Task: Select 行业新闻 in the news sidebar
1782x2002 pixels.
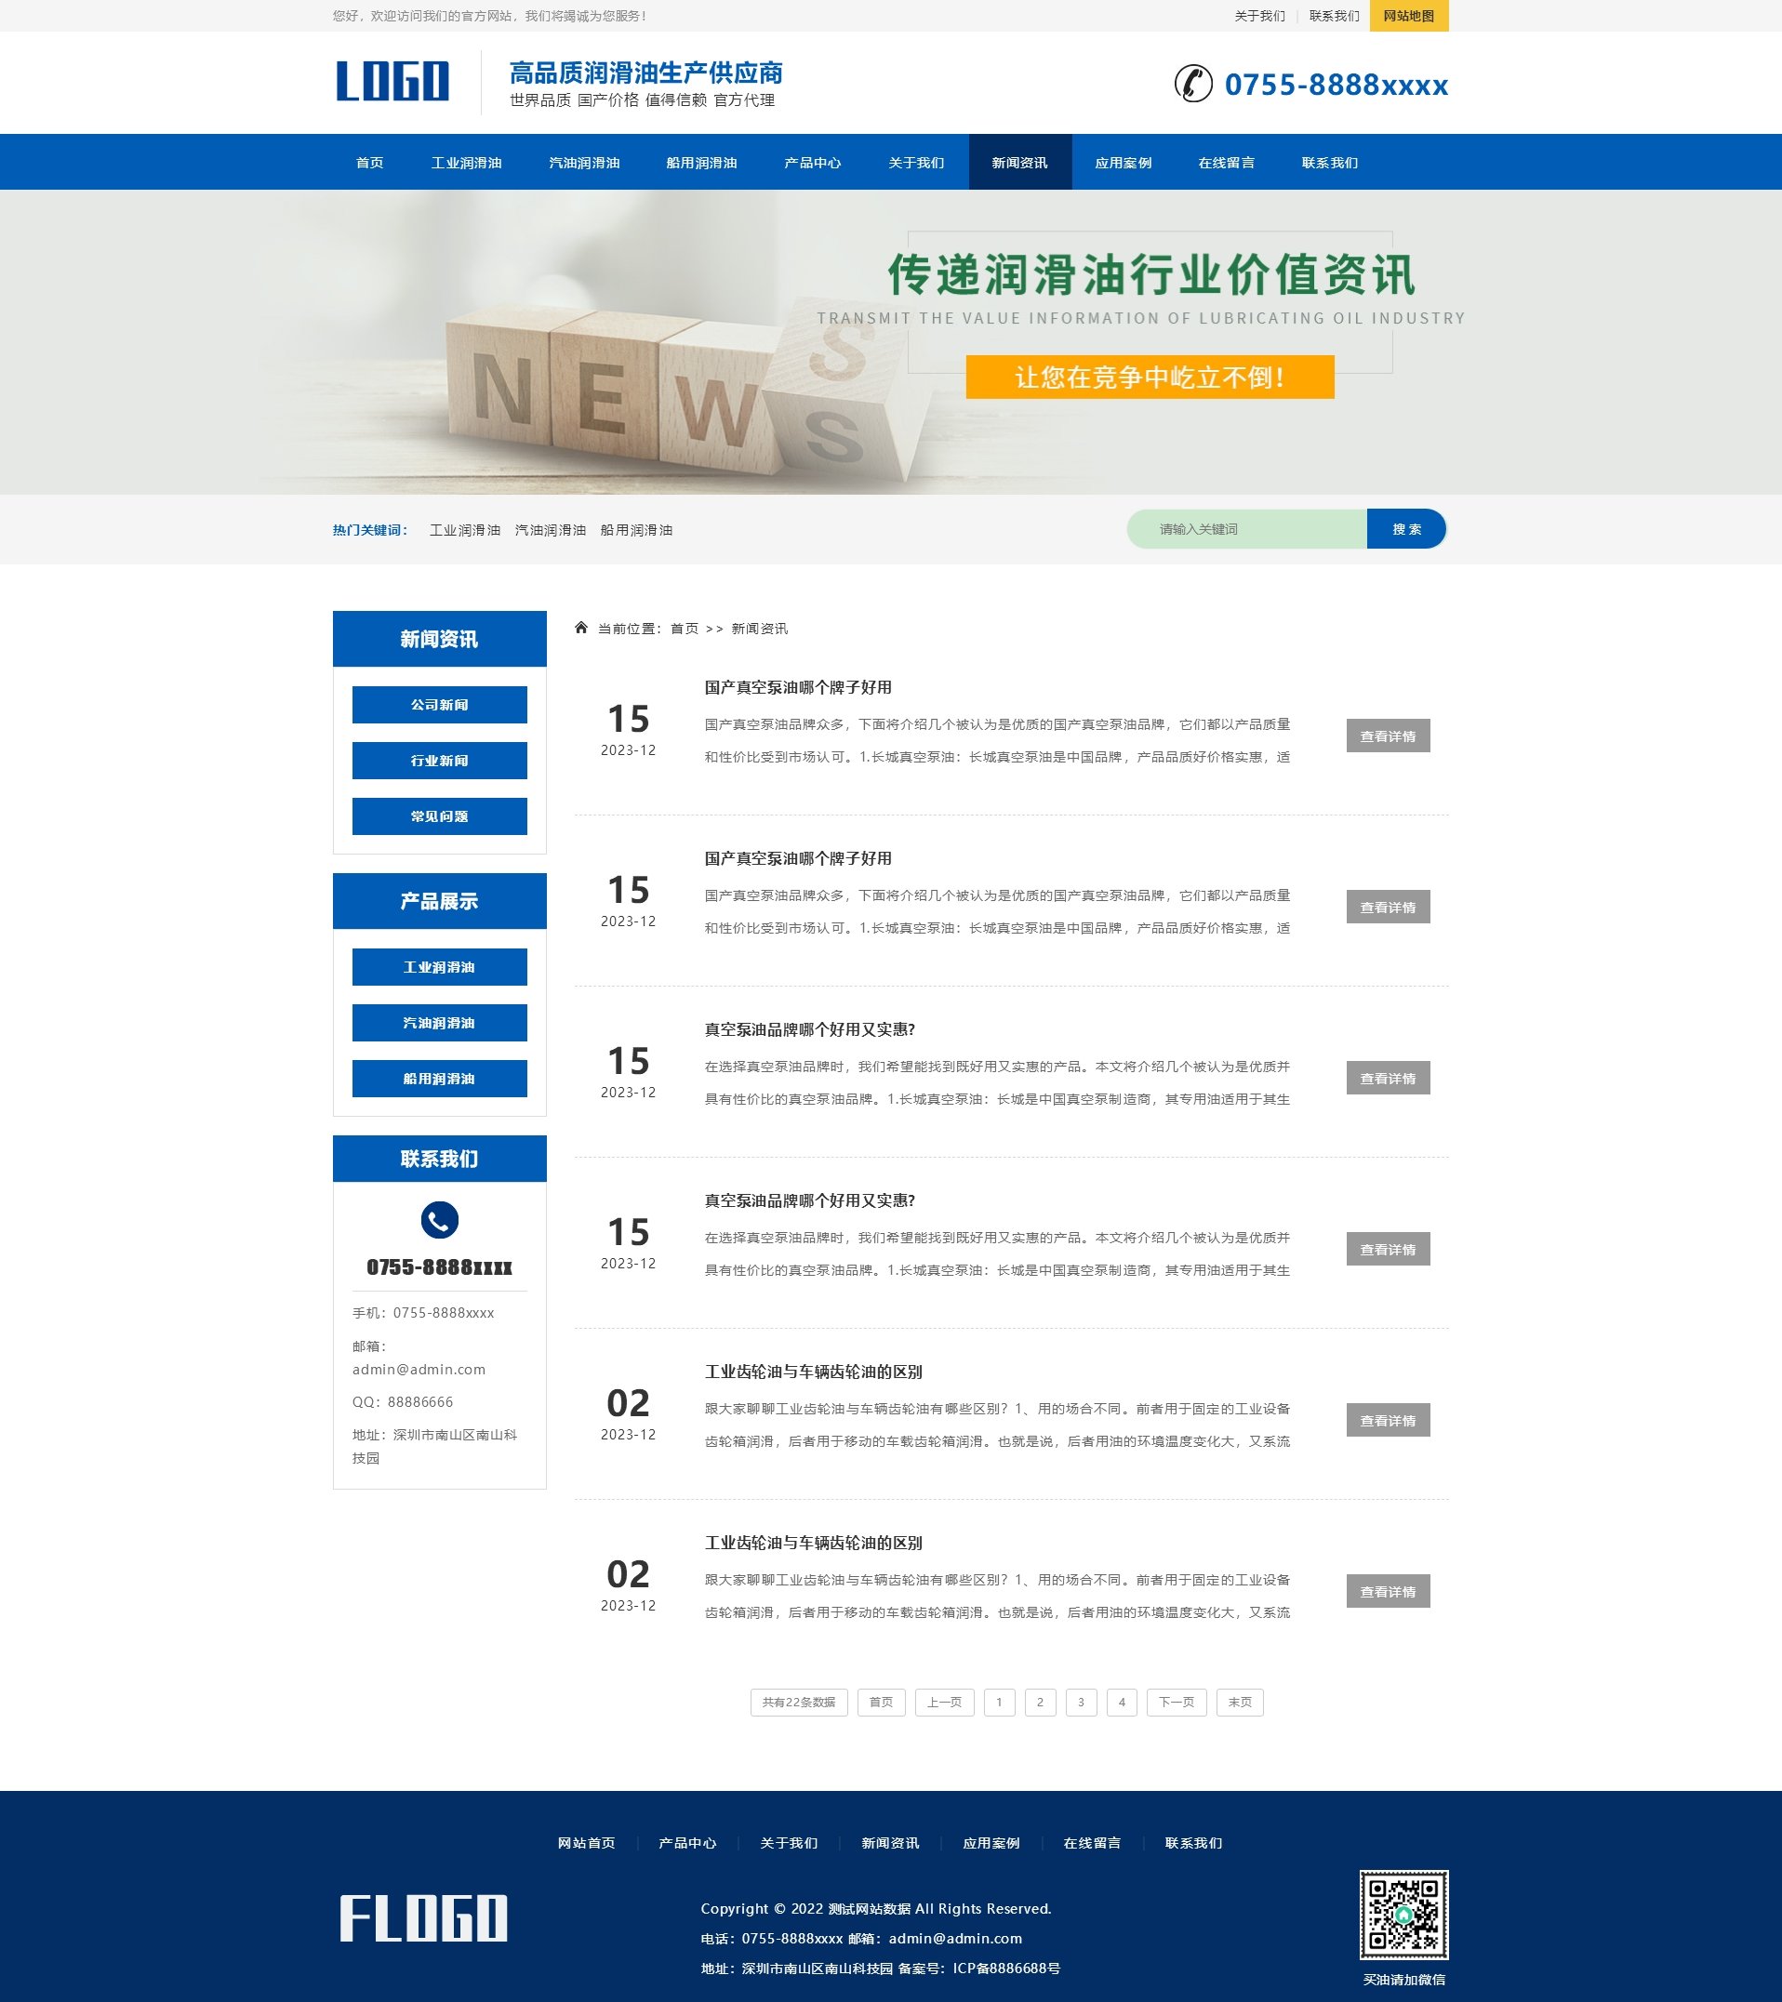Action: (x=438, y=760)
